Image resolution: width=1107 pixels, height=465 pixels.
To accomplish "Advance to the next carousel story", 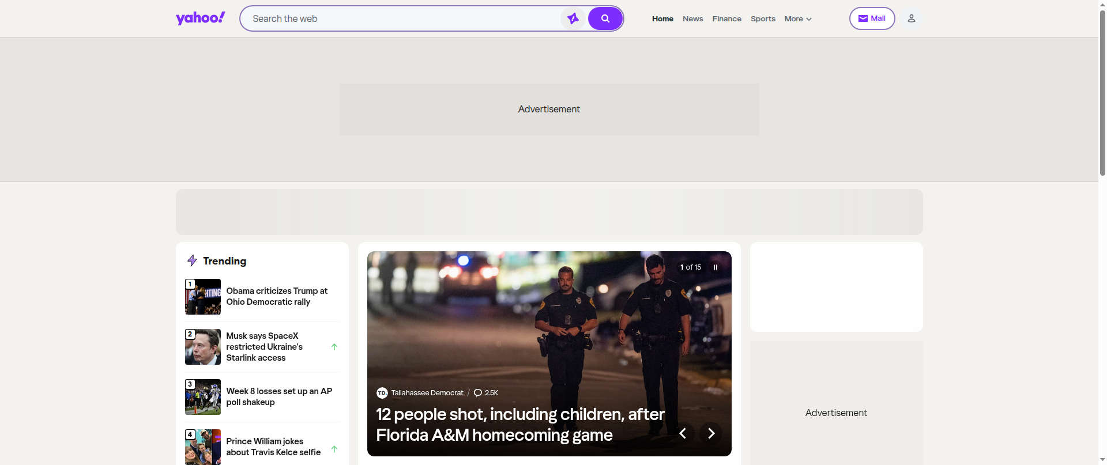I will click(711, 433).
